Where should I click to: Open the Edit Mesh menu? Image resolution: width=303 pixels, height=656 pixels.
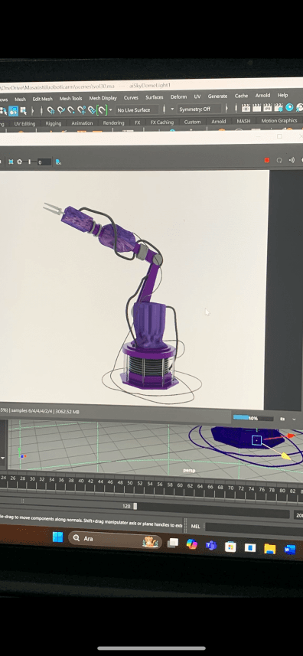[x=43, y=99]
